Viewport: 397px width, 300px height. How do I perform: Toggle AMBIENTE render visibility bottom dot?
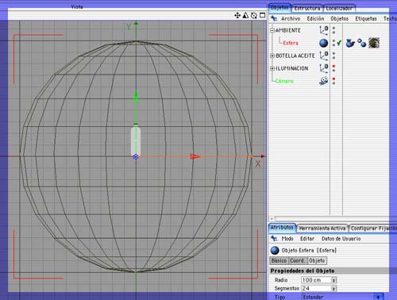click(x=333, y=33)
